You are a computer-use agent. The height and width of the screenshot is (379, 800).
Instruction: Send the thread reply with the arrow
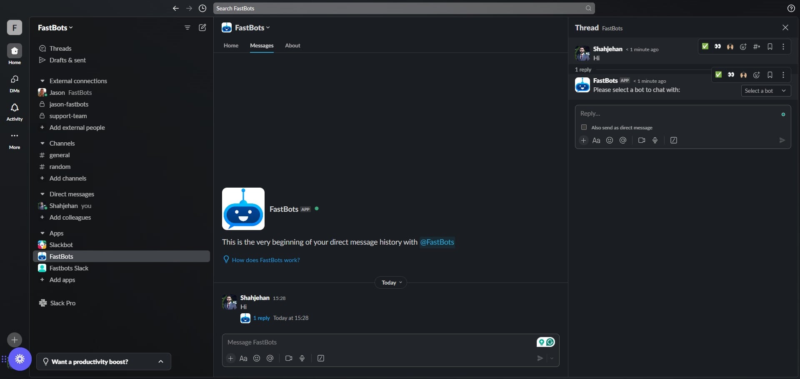click(782, 140)
